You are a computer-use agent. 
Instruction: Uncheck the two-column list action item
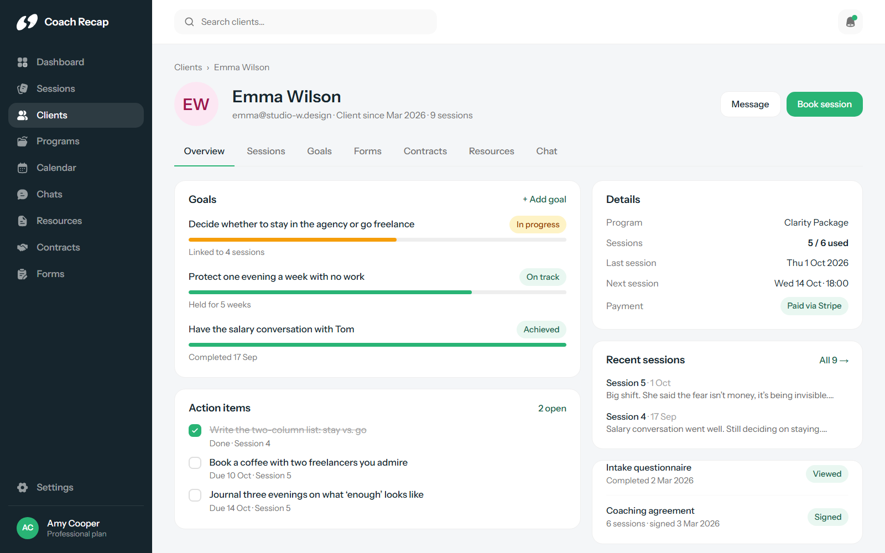195,430
